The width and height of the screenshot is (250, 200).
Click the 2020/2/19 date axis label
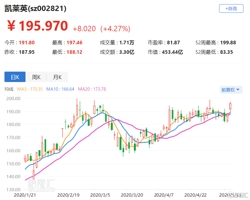click(x=68, y=195)
